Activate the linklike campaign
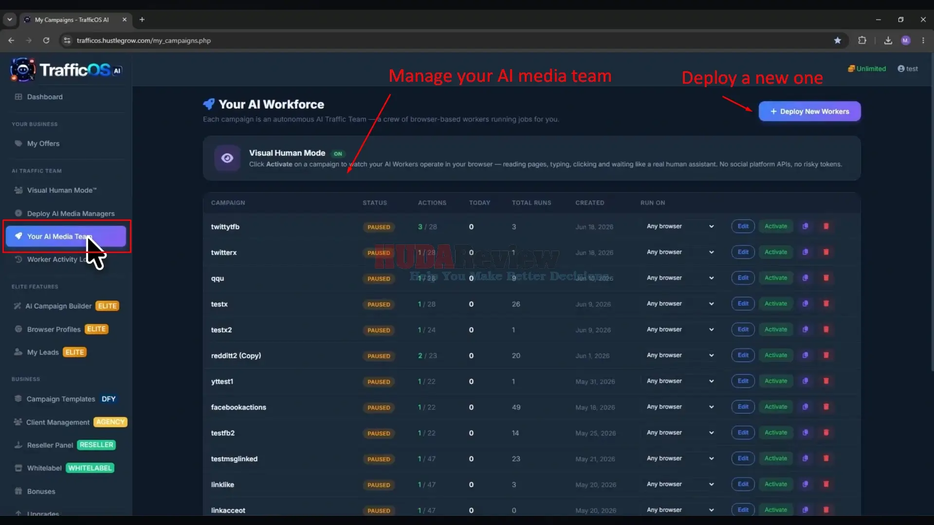The width and height of the screenshot is (934, 525). coord(775,484)
